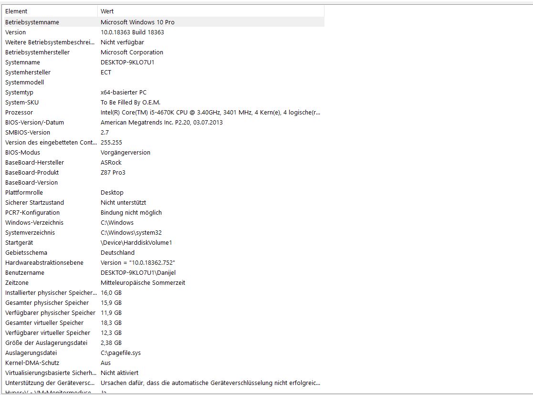Click To Be Filled By O.E.M. value
Image resolution: width=533 pixels, height=395 pixels.
pos(131,102)
